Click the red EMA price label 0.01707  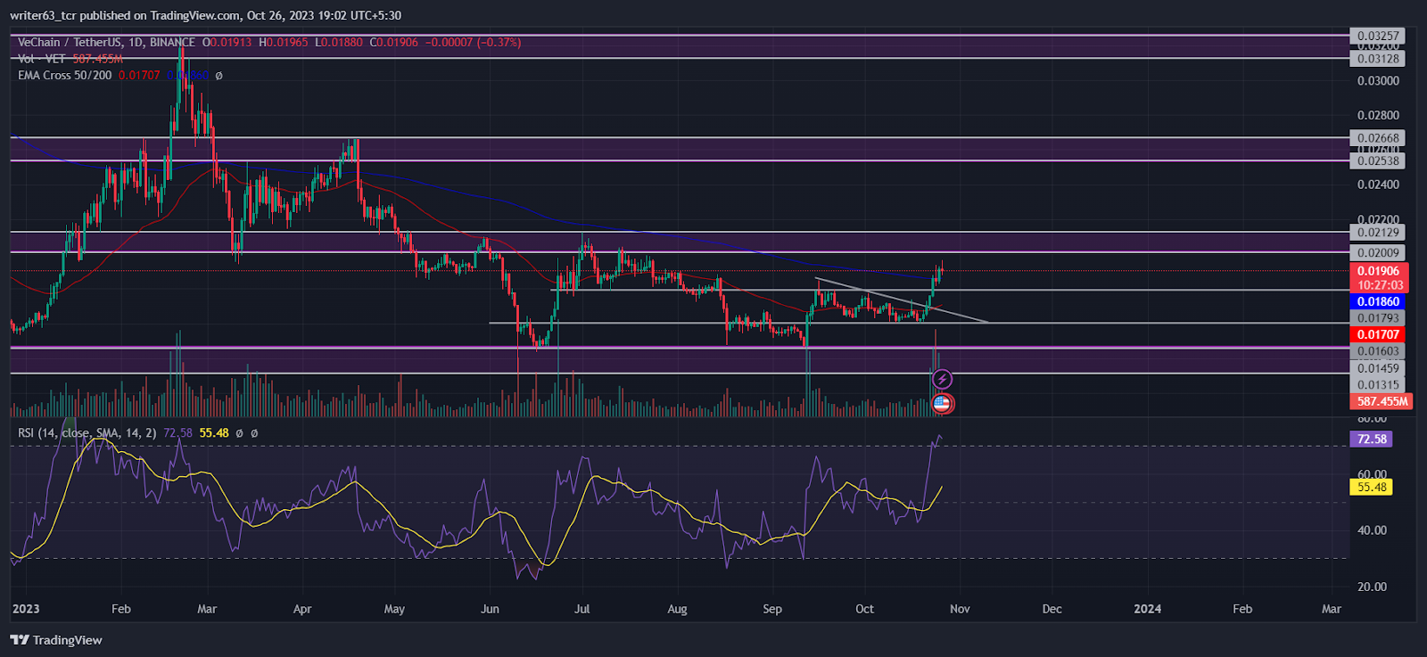coord(1379,334)
